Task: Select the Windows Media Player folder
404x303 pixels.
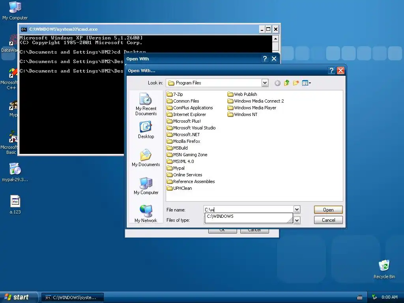Action: pos(252,108)
